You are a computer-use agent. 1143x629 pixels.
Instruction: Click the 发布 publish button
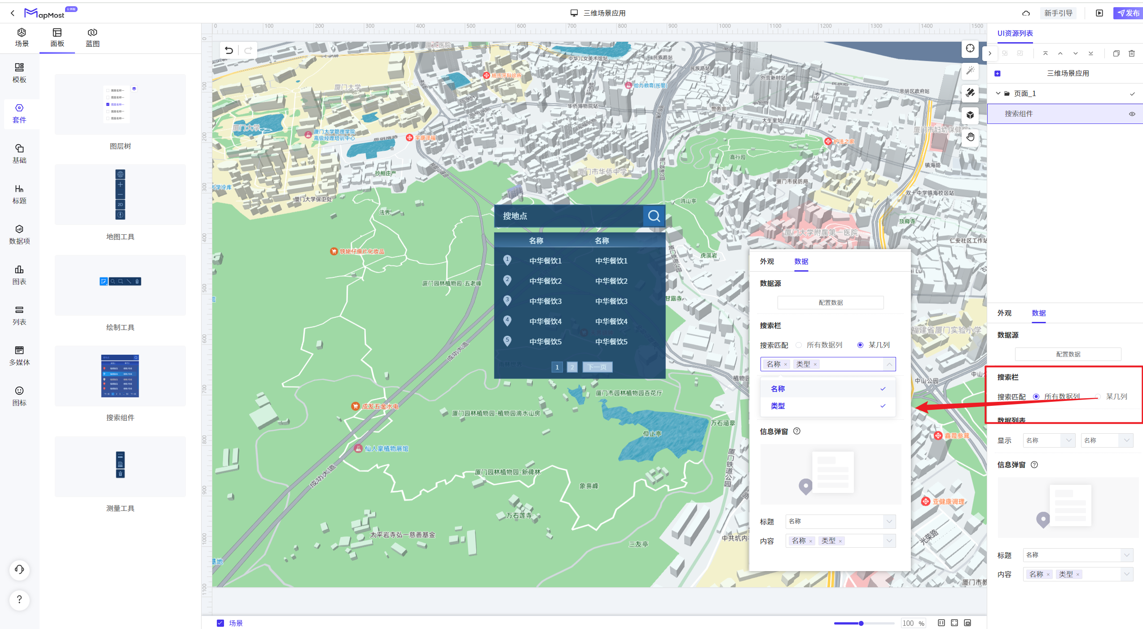(x=1128, y=13)
